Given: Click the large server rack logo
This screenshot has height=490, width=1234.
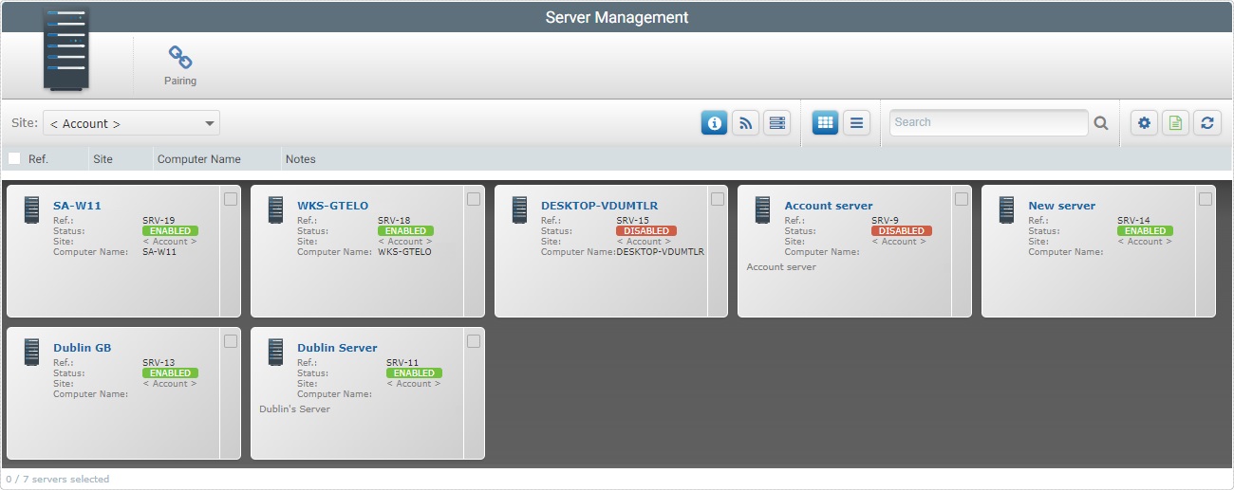Looking at the screenshot, I should (x=67, y=51).
